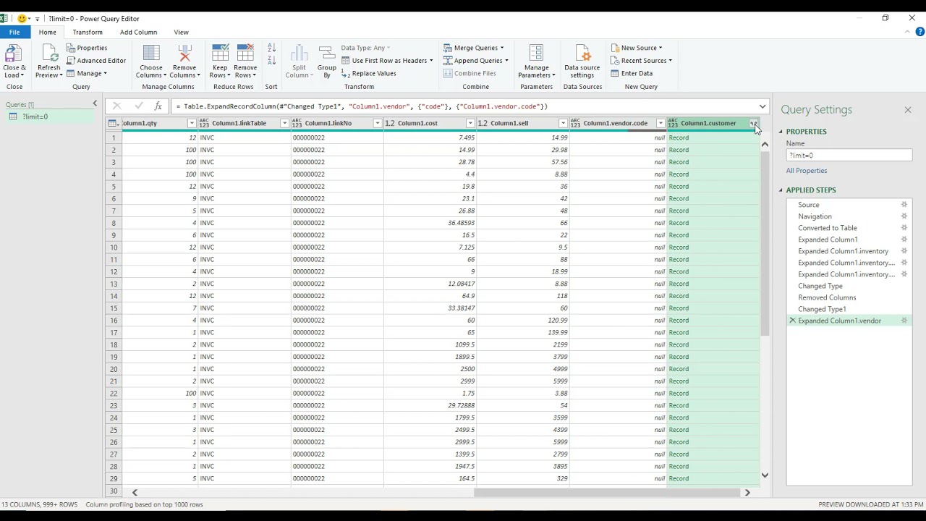This screenshot has width=926, height=521.
Task: Click Replace Values
Action: coord(369,74)
